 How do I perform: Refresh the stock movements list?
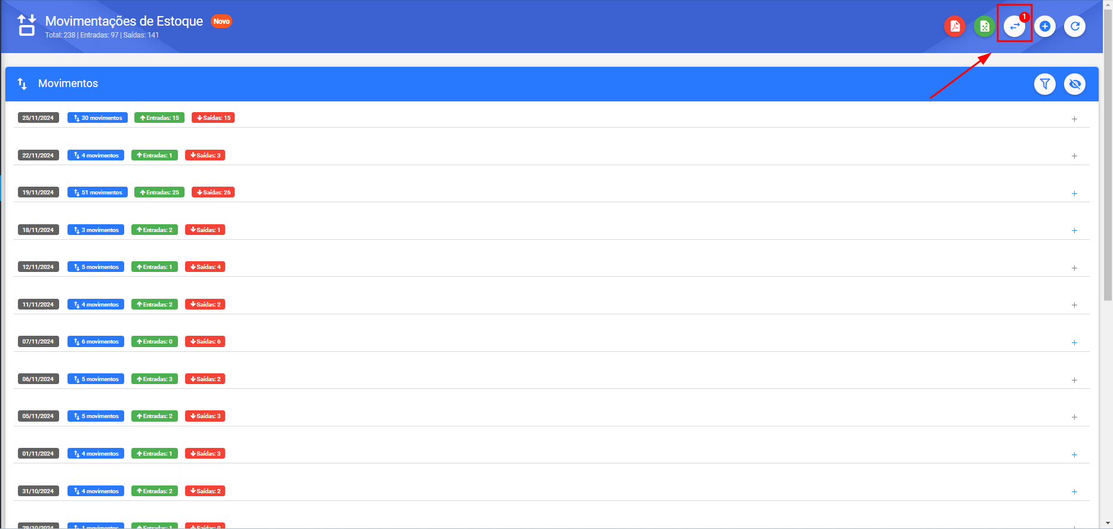pos(1075,26)
